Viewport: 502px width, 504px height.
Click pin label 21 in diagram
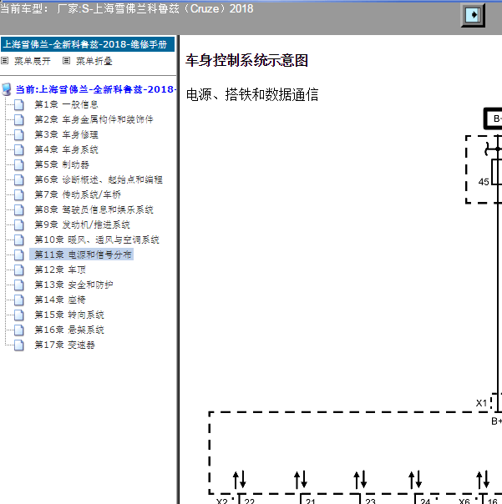pos(311,501)
